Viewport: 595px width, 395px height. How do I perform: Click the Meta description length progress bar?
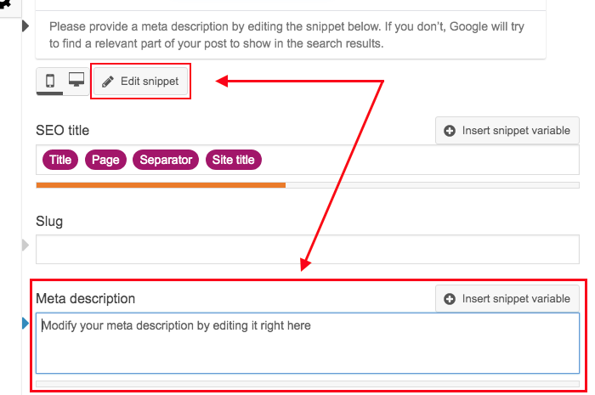click(307, 384)
